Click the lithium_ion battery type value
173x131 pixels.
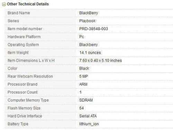click(89, 124)
